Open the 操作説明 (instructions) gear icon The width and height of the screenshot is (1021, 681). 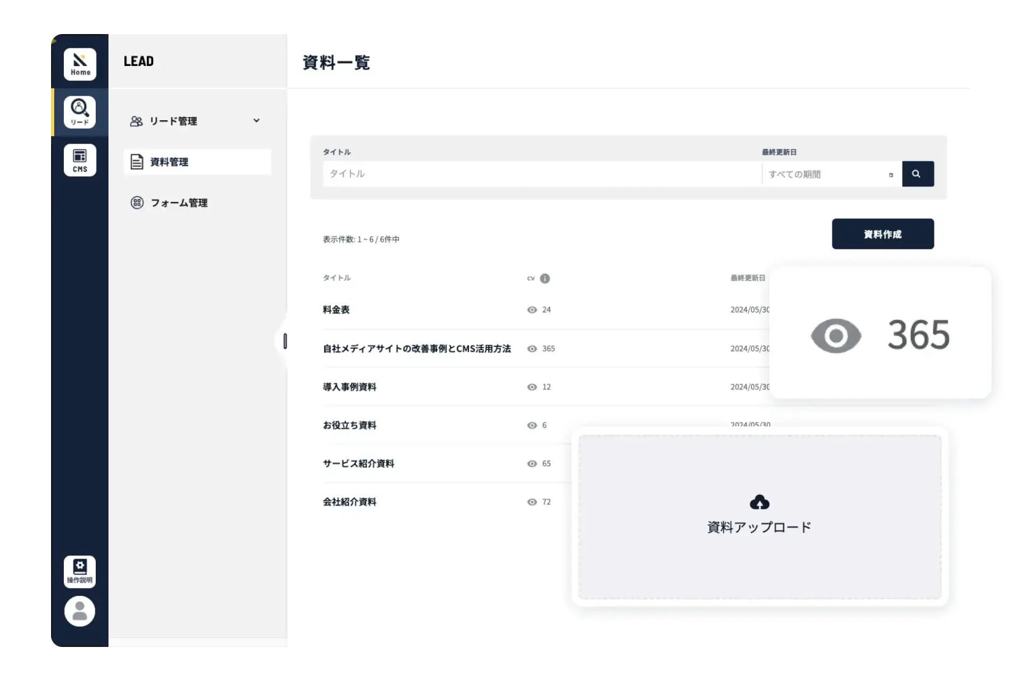pos(80,571)
